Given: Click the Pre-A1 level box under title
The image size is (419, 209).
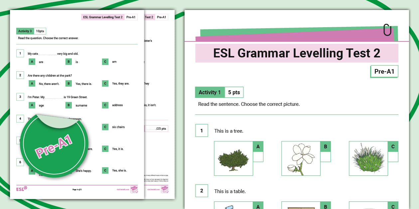Looking at the screenshot, I should click(x=384, y=71).
